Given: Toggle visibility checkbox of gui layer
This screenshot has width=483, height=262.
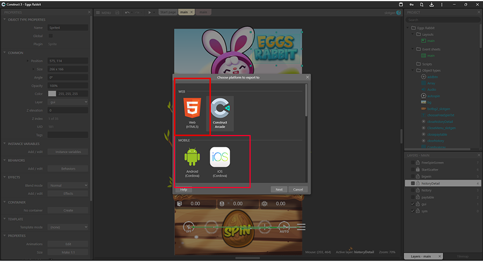Looking at the screenshot, I should tap(412, 204).
